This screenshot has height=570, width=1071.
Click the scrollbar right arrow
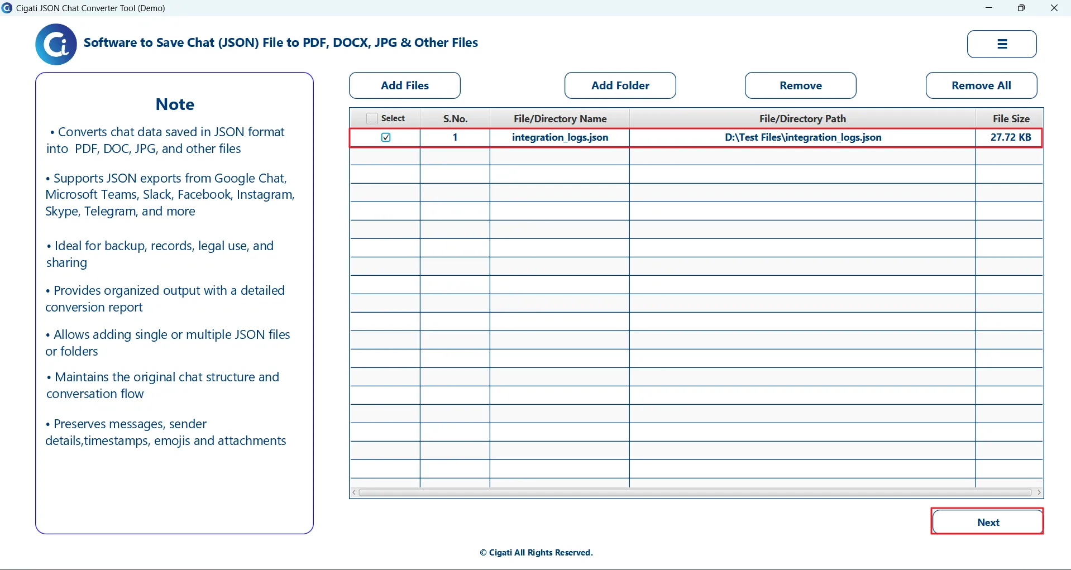coord(1039,492)
